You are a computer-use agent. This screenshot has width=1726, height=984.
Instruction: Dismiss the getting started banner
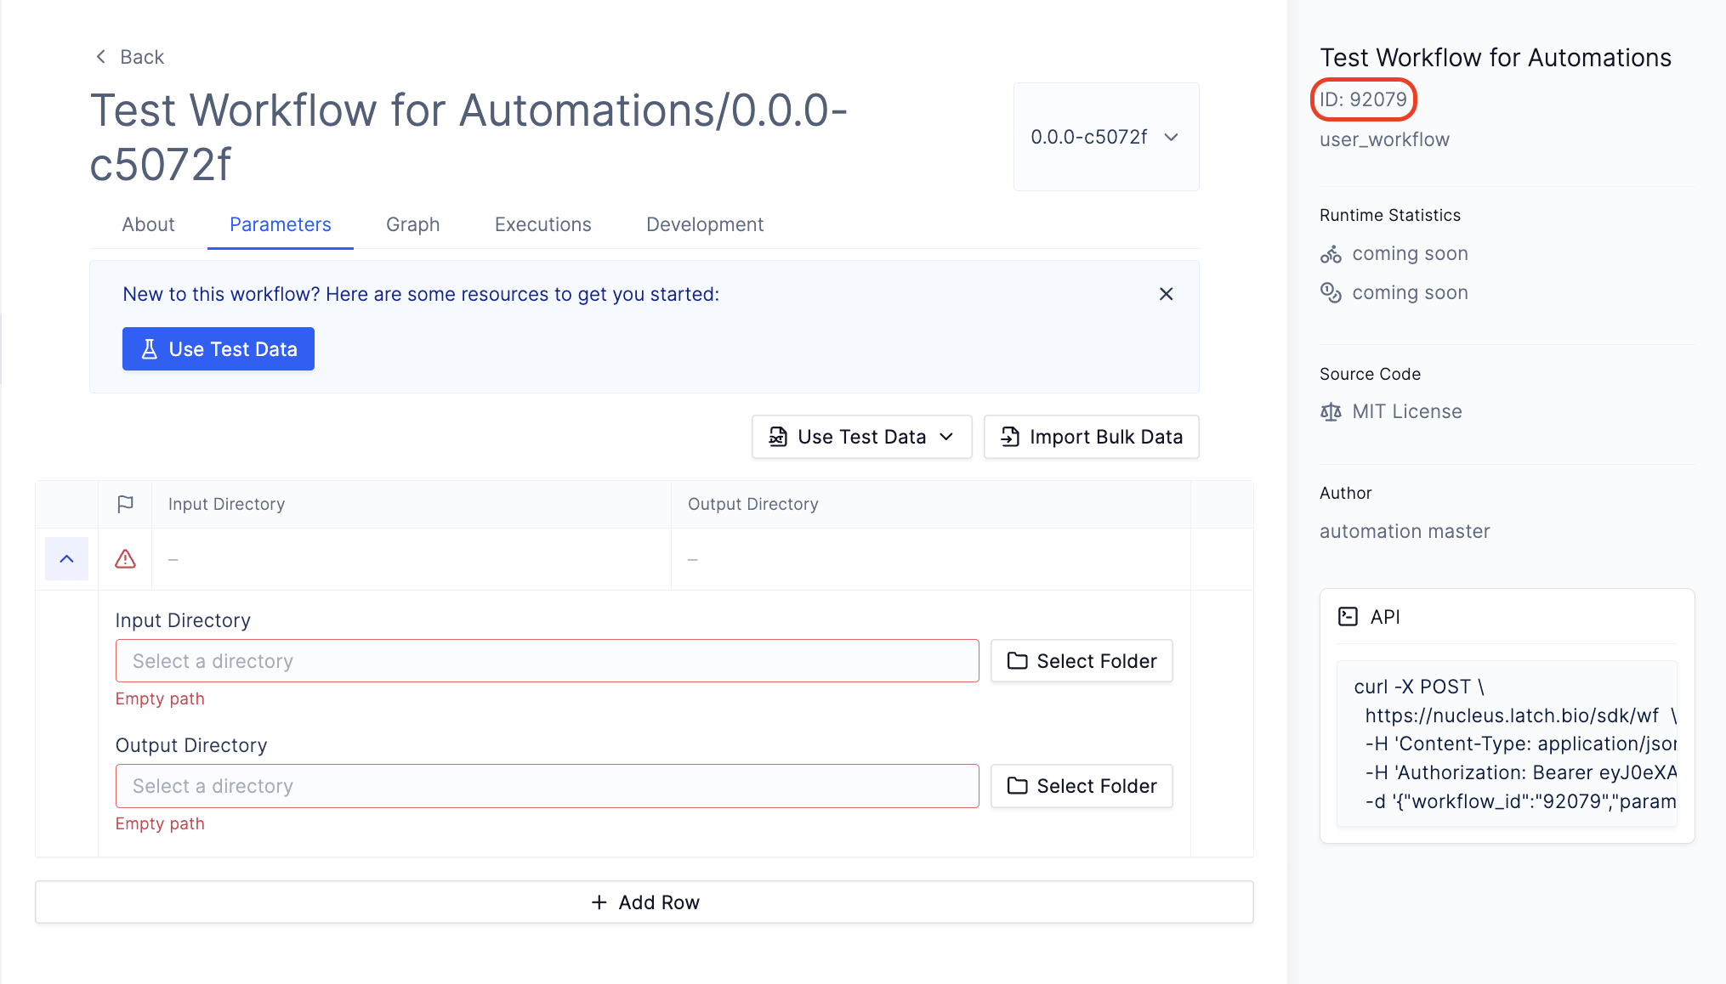[1166, 294]
